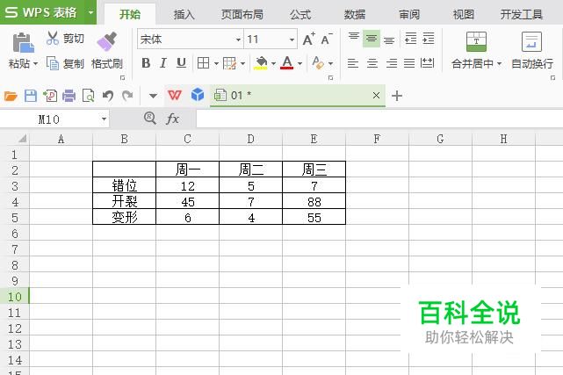Apply cell borders icon
Image resolution: width=563 pixels, height=375 pixels.
click(203, 63)
